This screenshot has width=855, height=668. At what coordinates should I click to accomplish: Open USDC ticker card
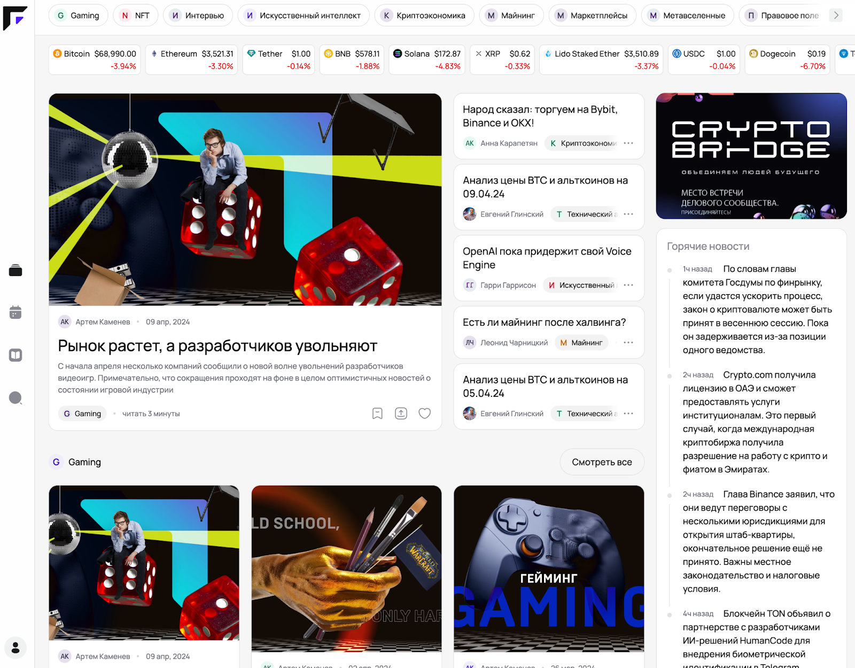704,60
